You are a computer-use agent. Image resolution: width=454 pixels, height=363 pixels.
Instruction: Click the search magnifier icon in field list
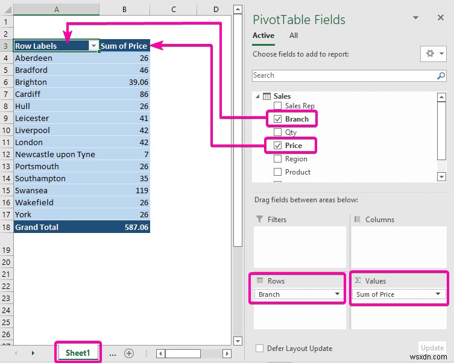441,76
